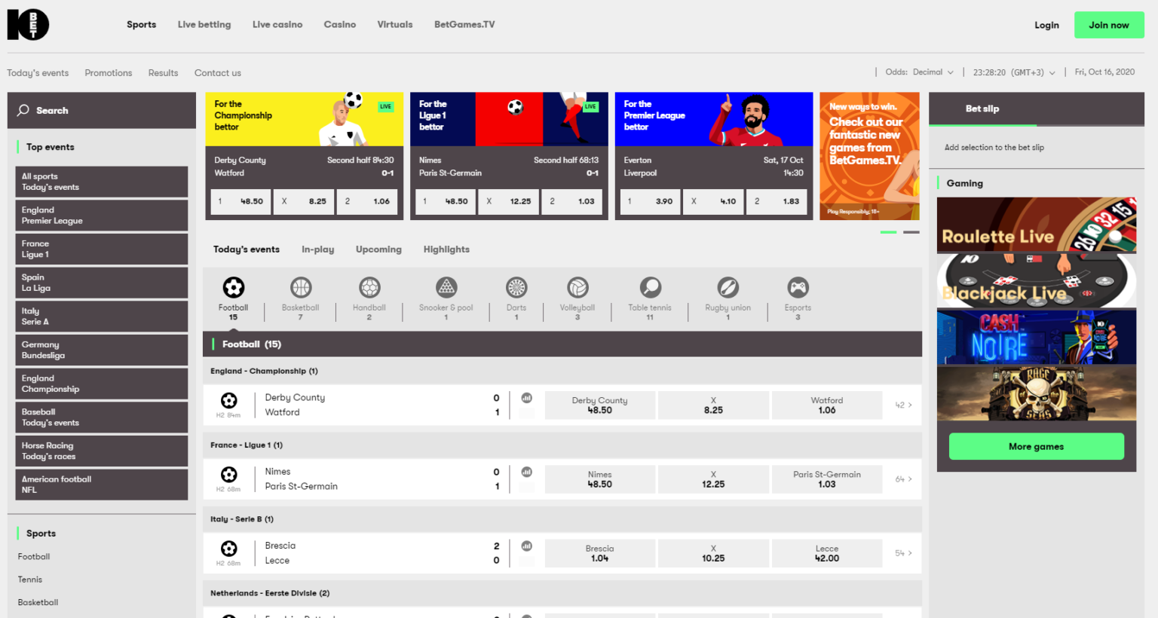
Task: Click football icon beside Derby County match
Action: coord(229,401)
